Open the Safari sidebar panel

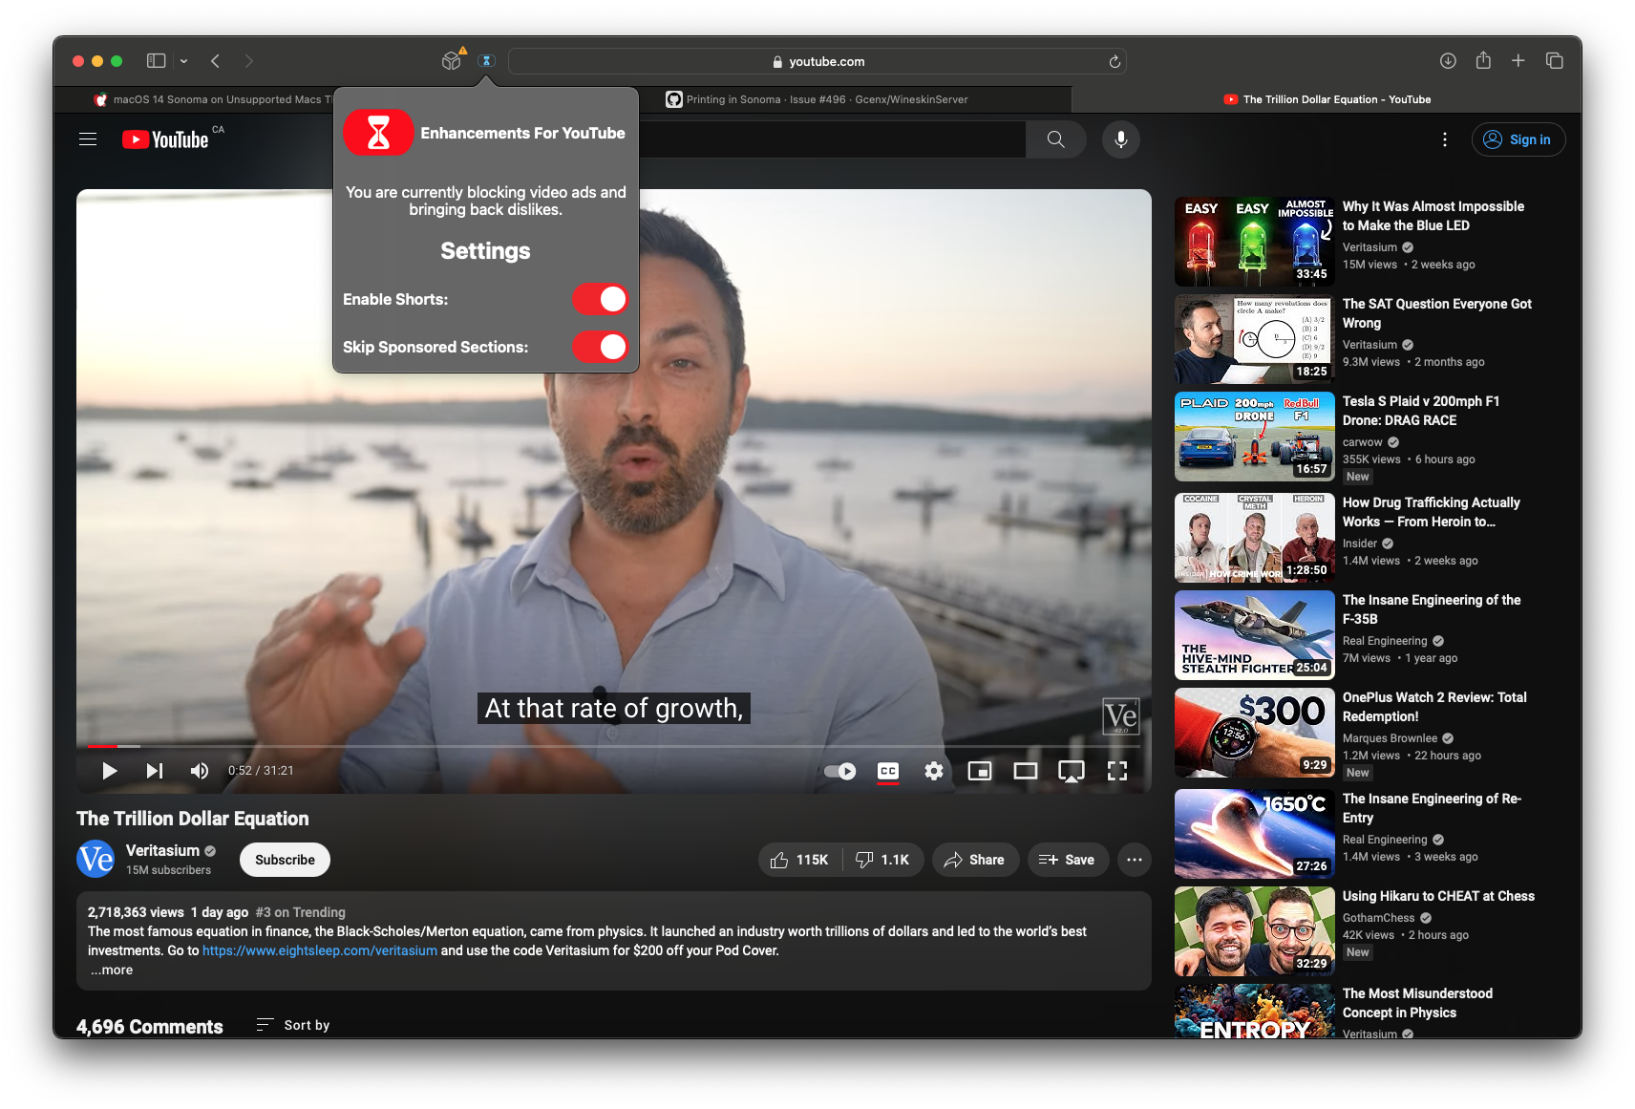click(156, 61)
